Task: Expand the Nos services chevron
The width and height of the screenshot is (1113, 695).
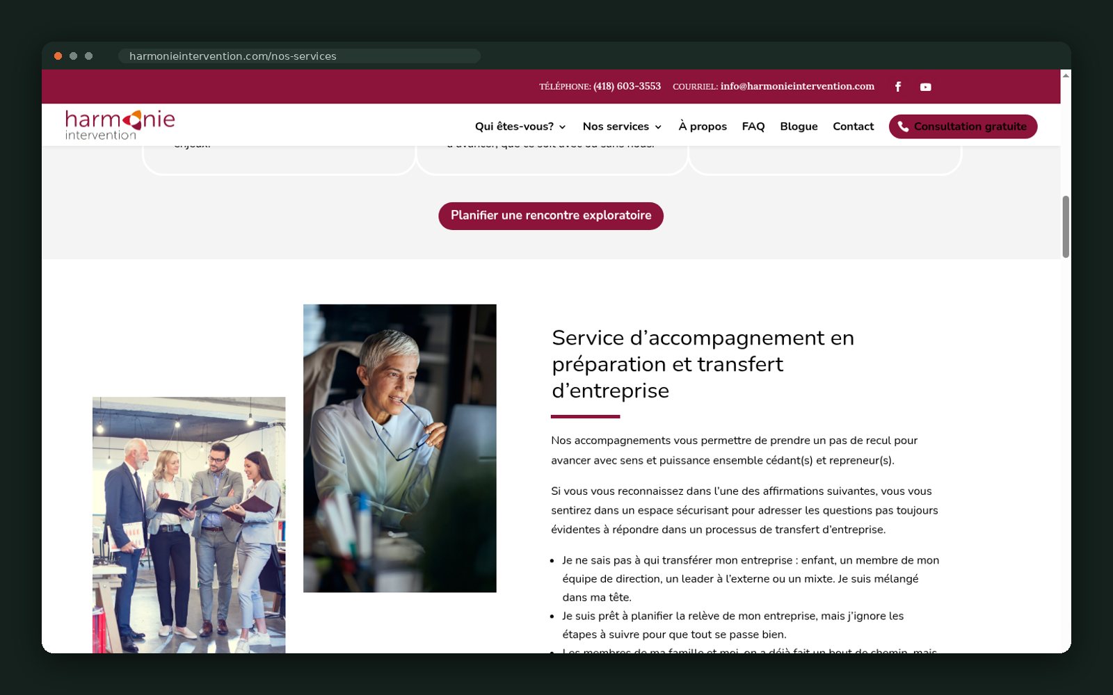Action: click(x=658, y=127)
